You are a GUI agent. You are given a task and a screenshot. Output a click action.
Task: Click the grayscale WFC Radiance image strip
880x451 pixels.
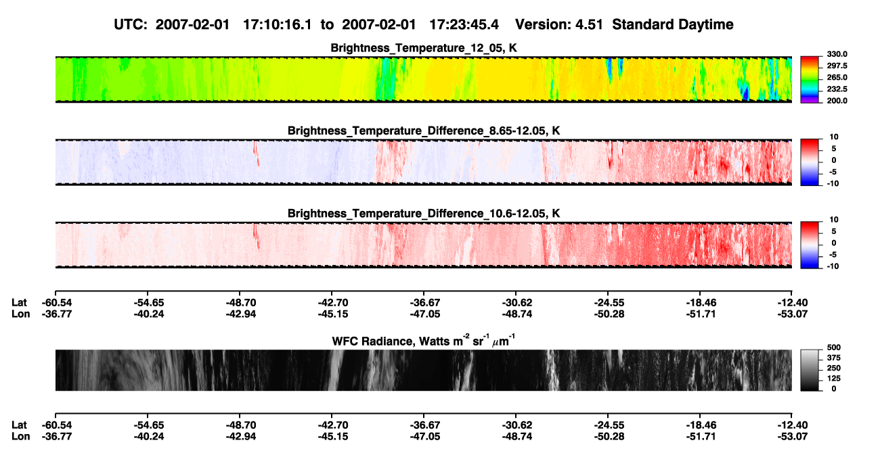pyautogui.click(x=424, y=370)
